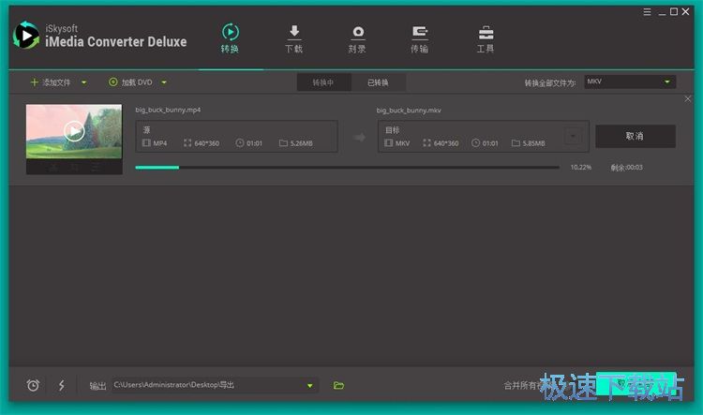Click the source MP4 format icon
The width and height of the screenshot is (703, 415).
click(x=146, y=143)
